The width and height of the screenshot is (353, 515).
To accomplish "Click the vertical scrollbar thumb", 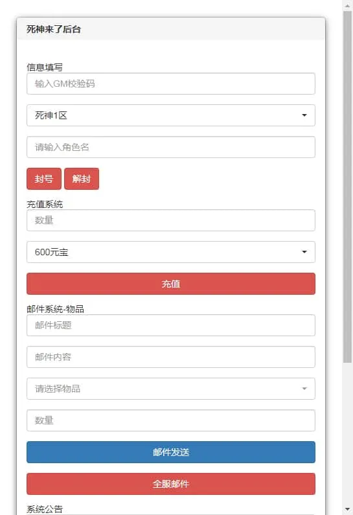I will pyautogui.click(x=347, y=187).
